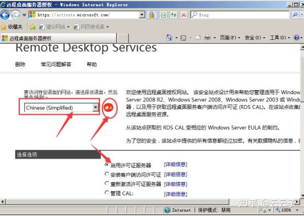304x216 pixels.
Task: Select the 远程桌面服务器授权 browser tab
Action: click(58, 38)
